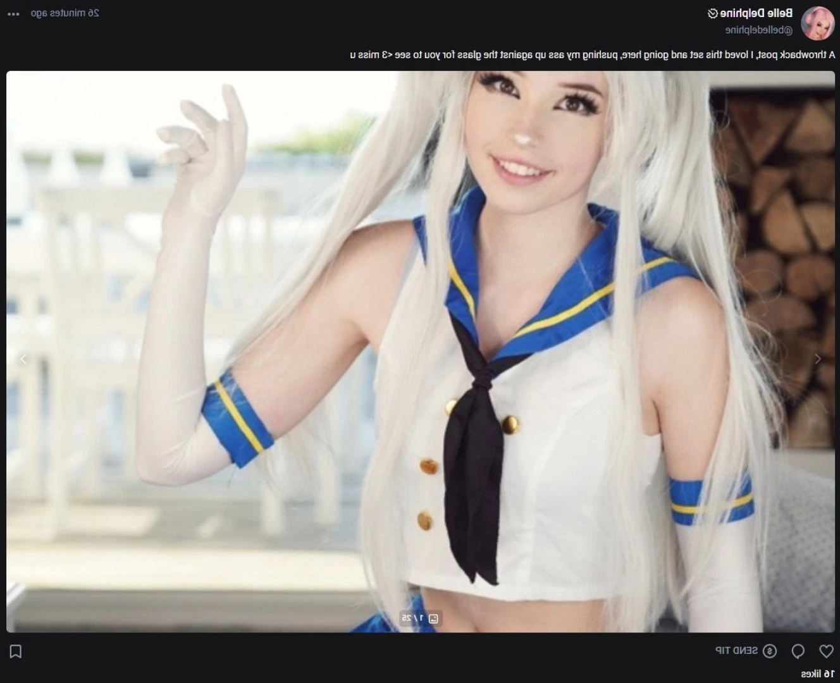Go to the next image arrow
840x683 pixels.
coord(23,359)
